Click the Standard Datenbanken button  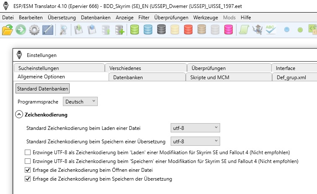(x=42, y=89)
